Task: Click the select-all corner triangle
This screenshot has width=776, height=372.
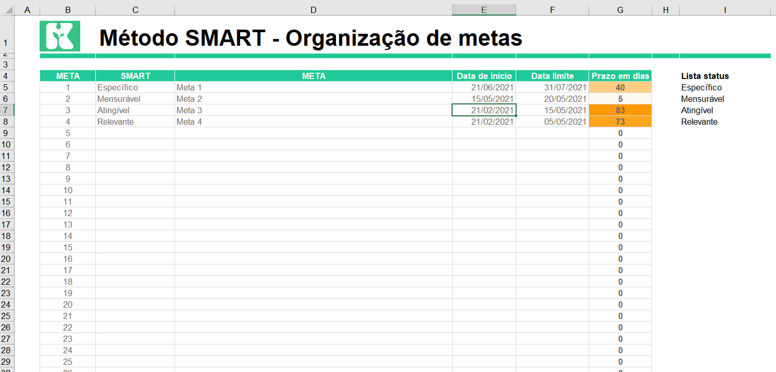Action: pyautogui.click(x=8, y=10)
